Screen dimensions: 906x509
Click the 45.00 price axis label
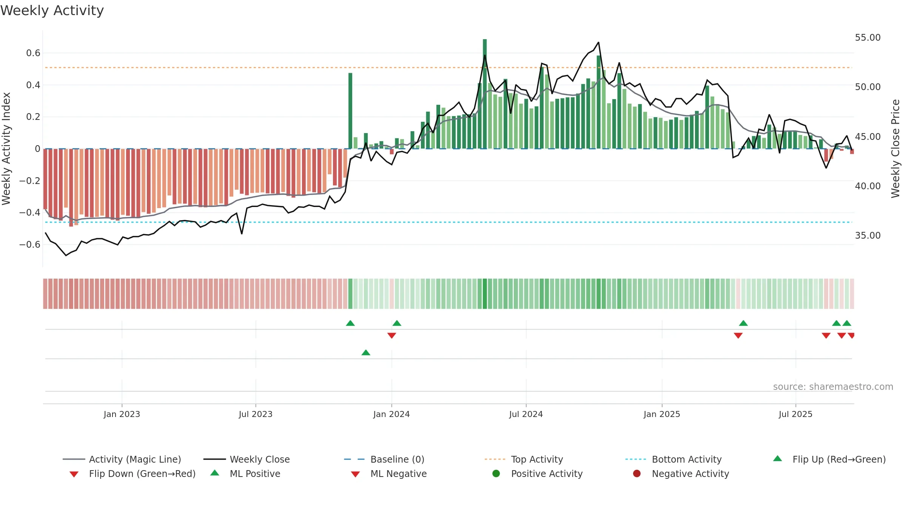pyautogui.click(x=868, y=137)
